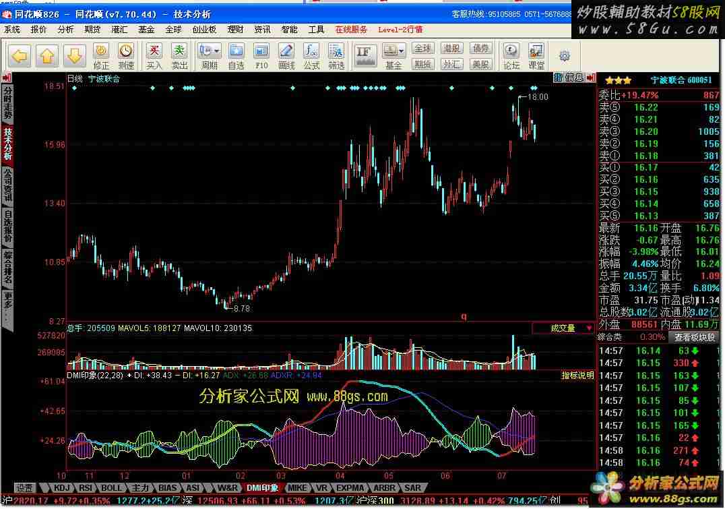This screenshot has width=725, height=509.
Task: Click the 外汇 toolbar button
Action: click(451, 64)
